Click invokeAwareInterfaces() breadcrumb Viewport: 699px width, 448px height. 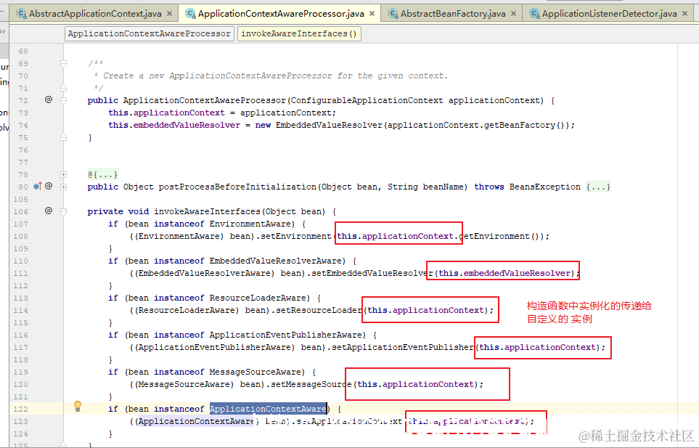tap(299, 34)
